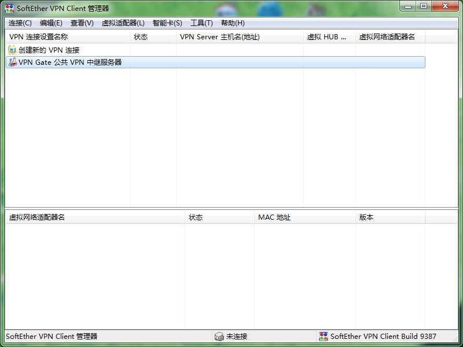Open the 智能卡(S) menu
The width and height of the screenshot is (463, 347).
(x=167, y=23)
